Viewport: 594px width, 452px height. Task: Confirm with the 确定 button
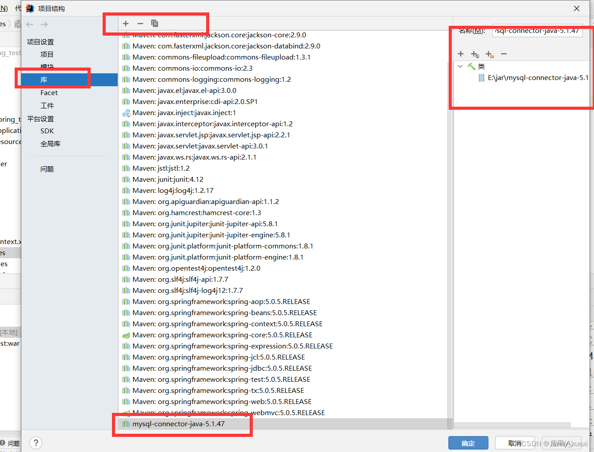[x=468, y=443]
